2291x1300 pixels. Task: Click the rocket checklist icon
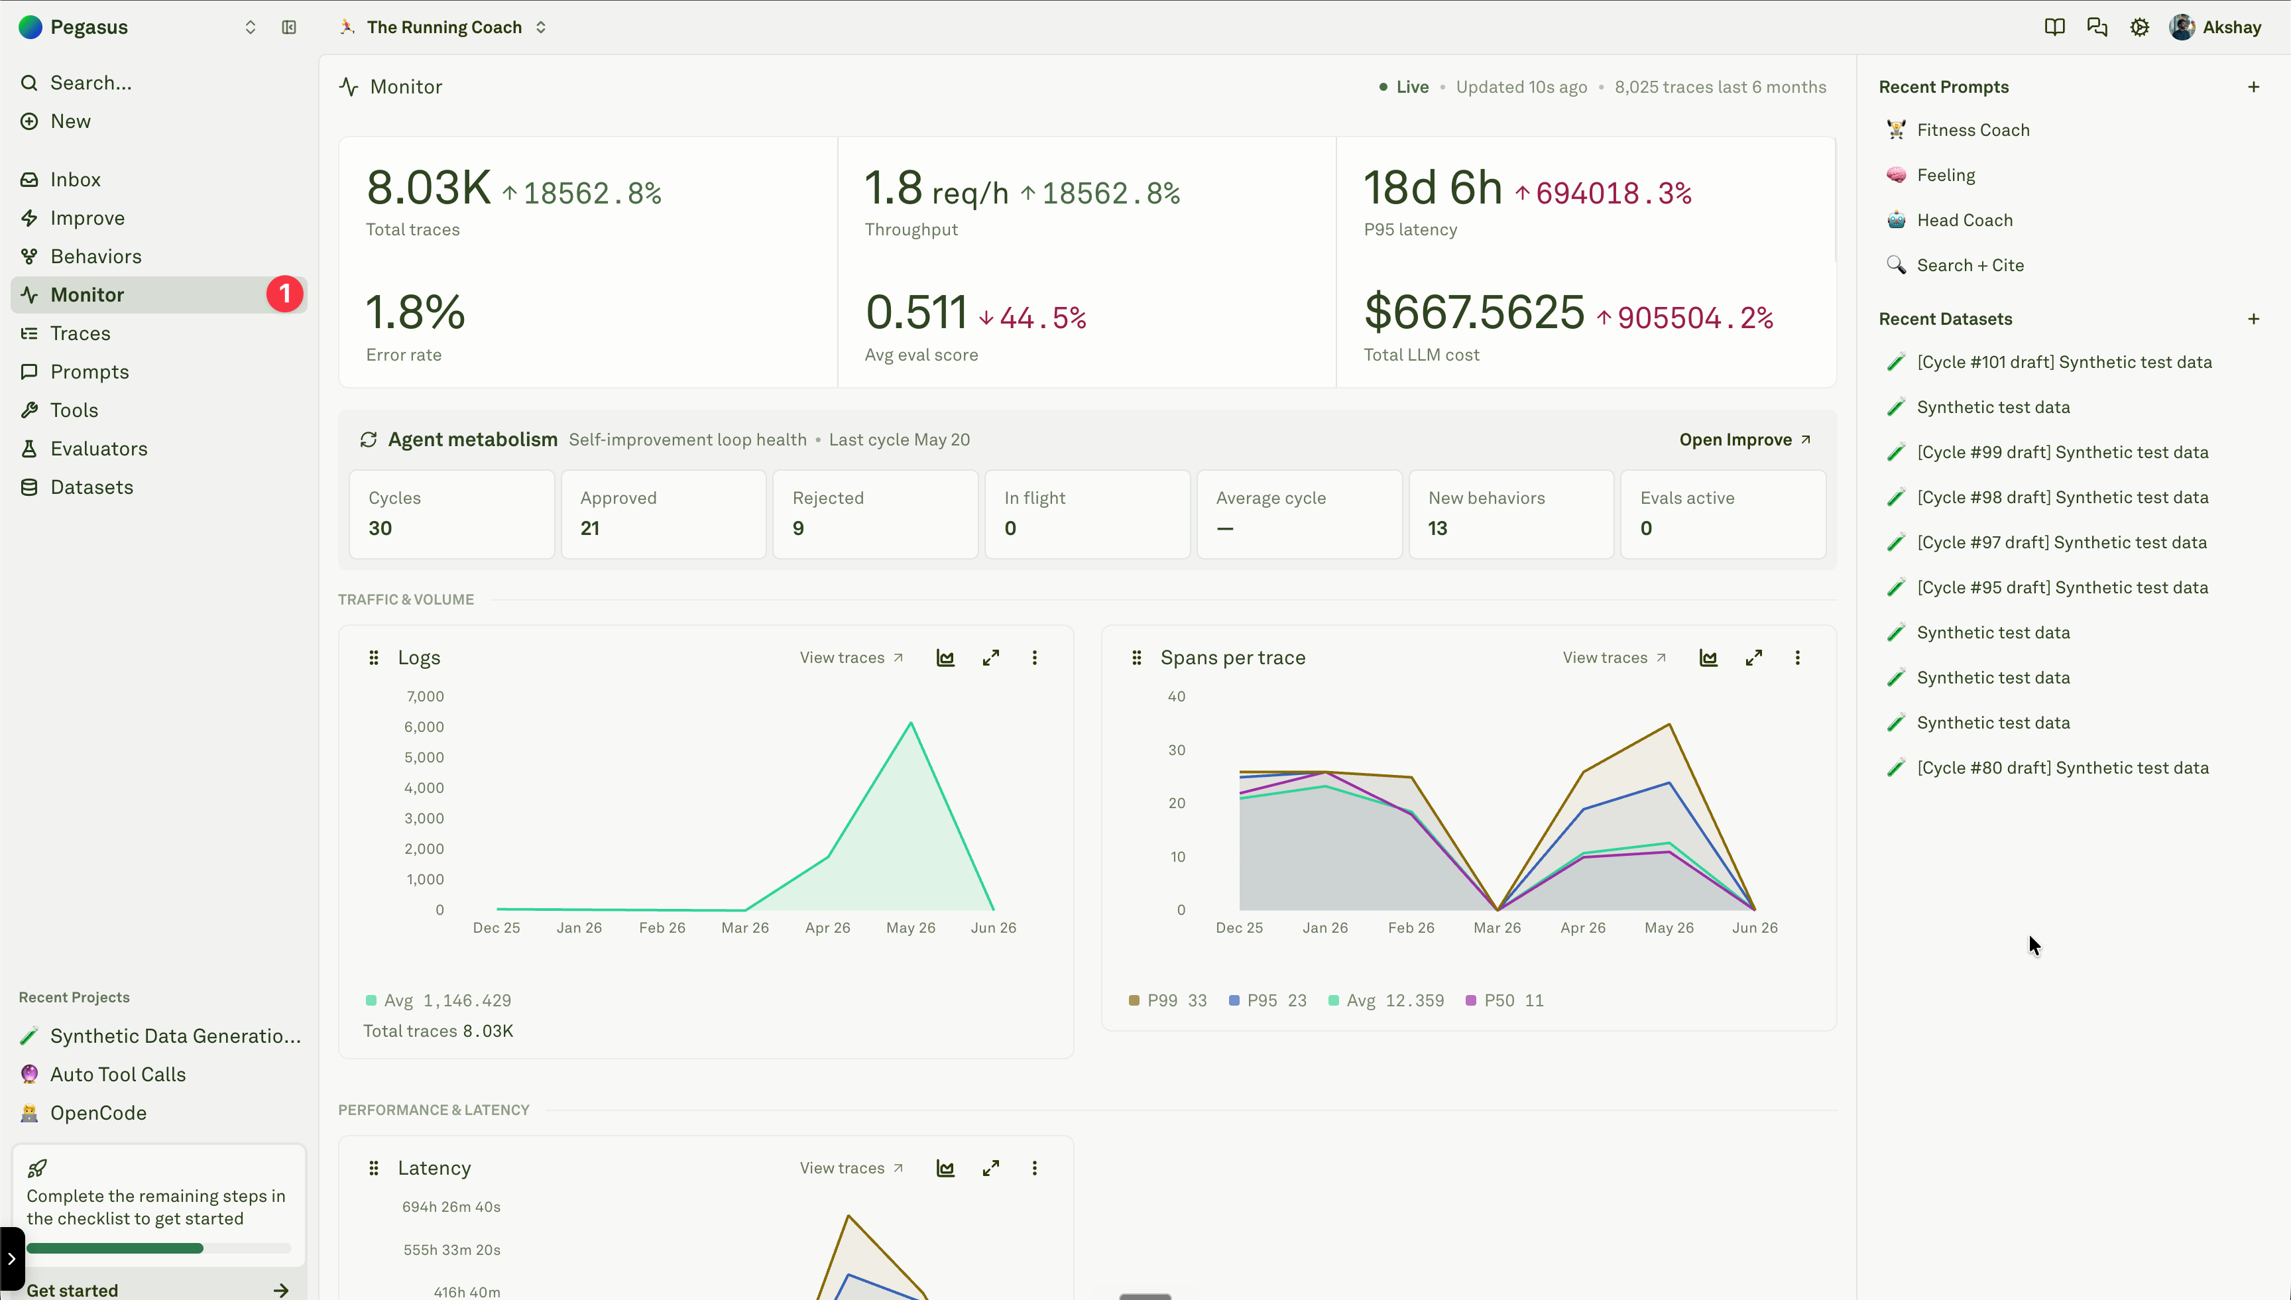coord(38,1168)
